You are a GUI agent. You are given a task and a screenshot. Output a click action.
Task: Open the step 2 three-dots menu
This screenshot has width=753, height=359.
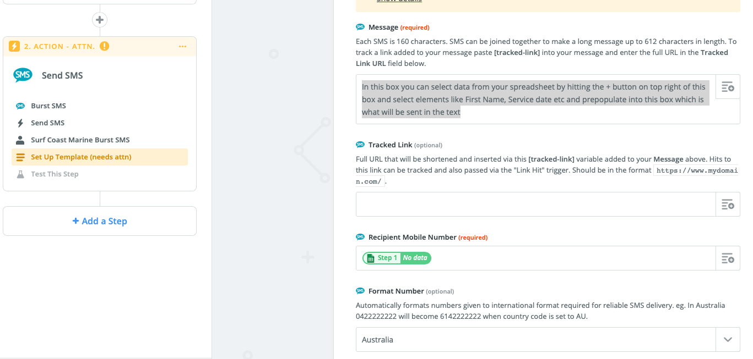[182, 47]
